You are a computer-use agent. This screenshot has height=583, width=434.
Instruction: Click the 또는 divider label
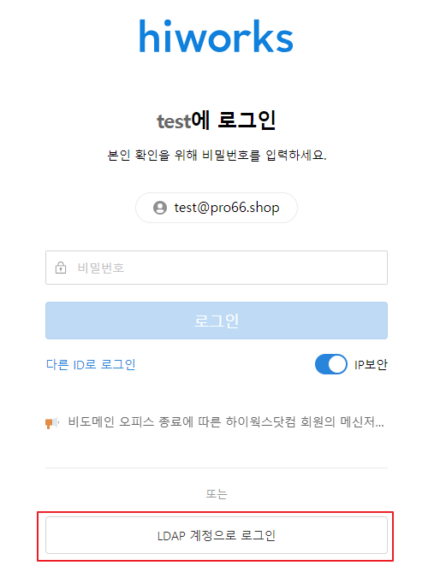[217, 494]
